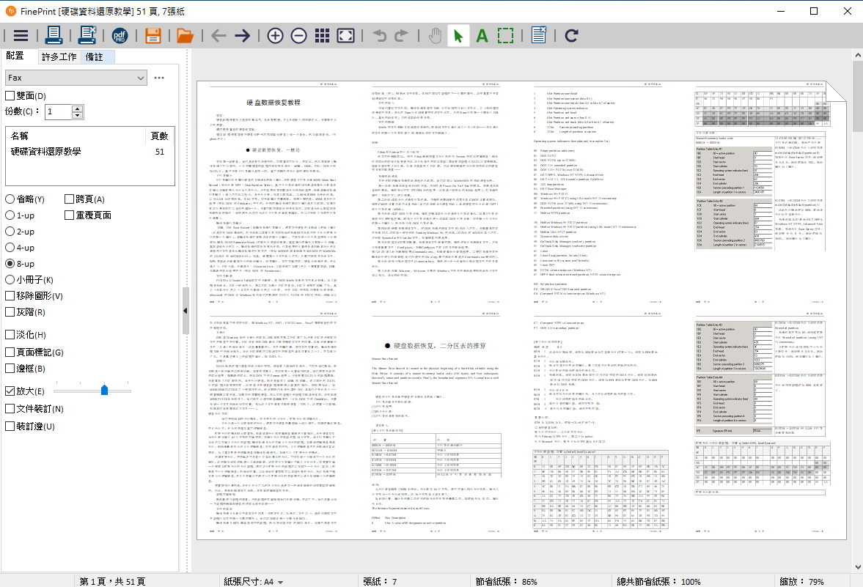Open the PDF Pro export icon
Image resolution: width=863 pixels, height=587 pixels.
pos(120,36)
